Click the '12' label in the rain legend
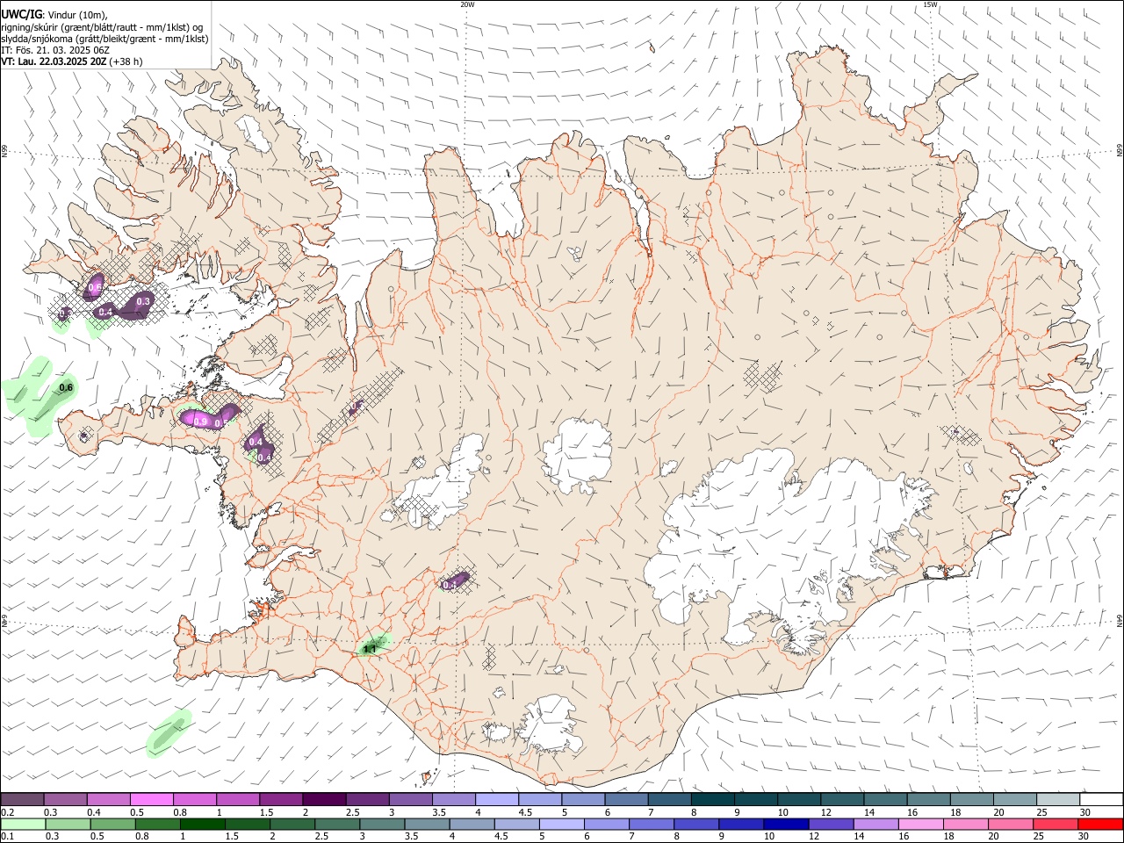Screen dimensions: 1124x843 click(x=813, y=837)
